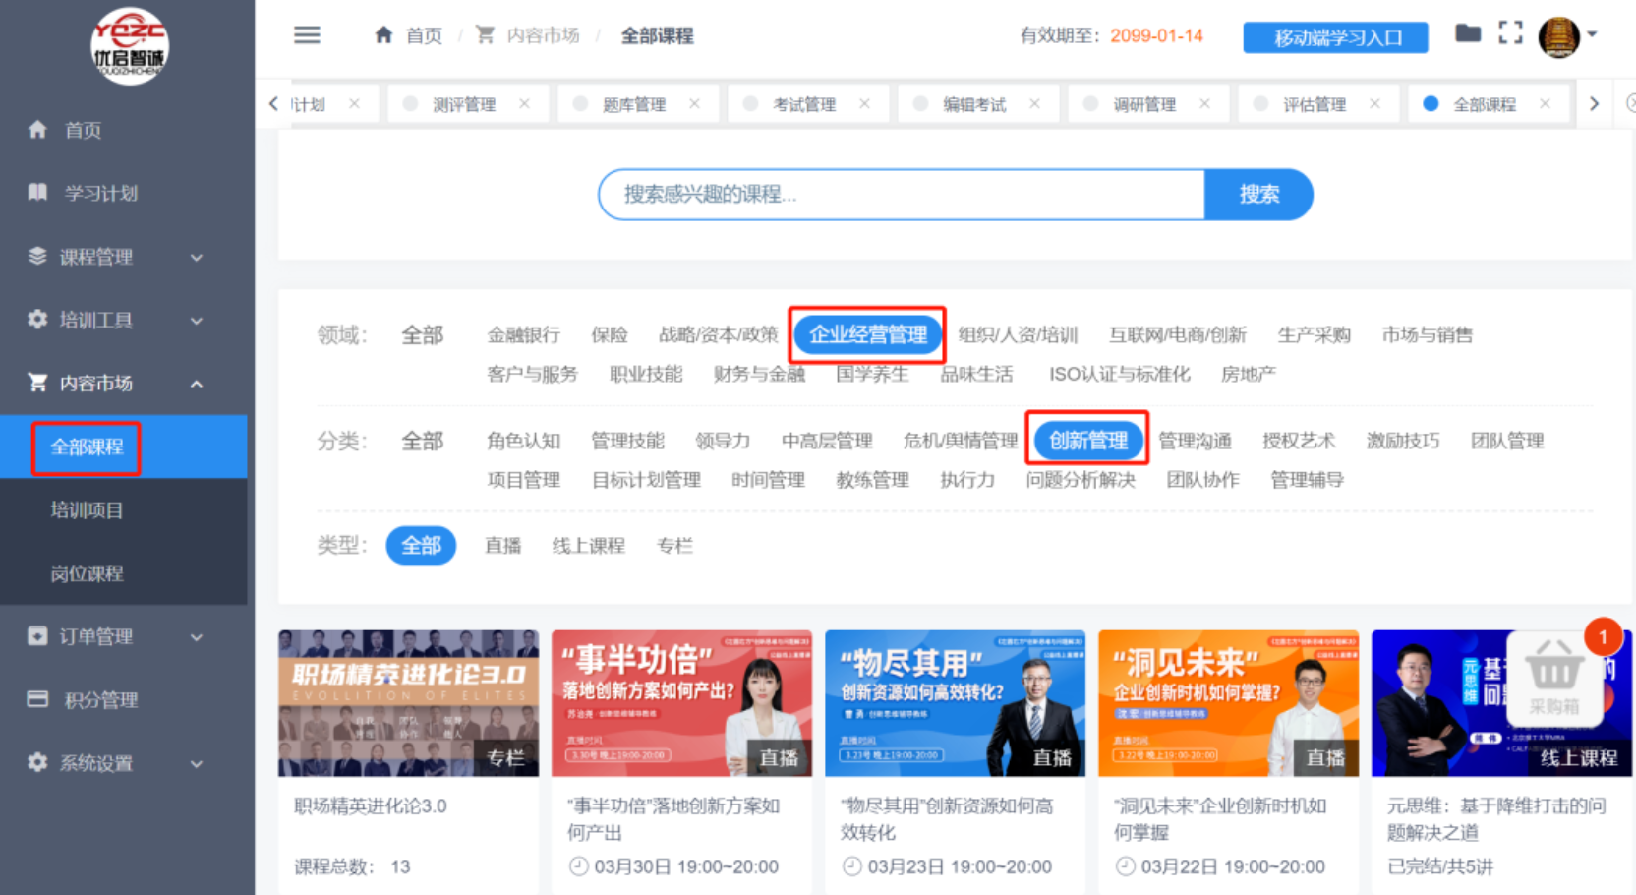Click the home icon in breadcrumb

pos(384,35)
